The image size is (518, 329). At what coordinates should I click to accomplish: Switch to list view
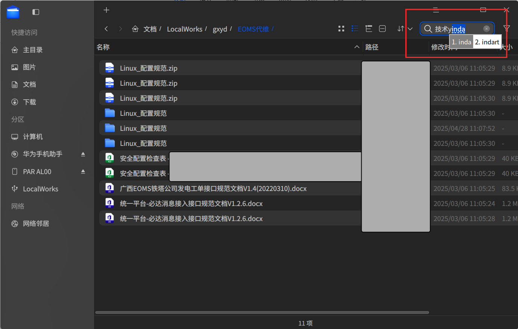pyautogui.click(x=355, y=29)
